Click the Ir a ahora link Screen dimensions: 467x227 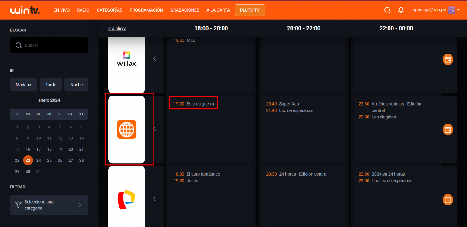[117, 28]
